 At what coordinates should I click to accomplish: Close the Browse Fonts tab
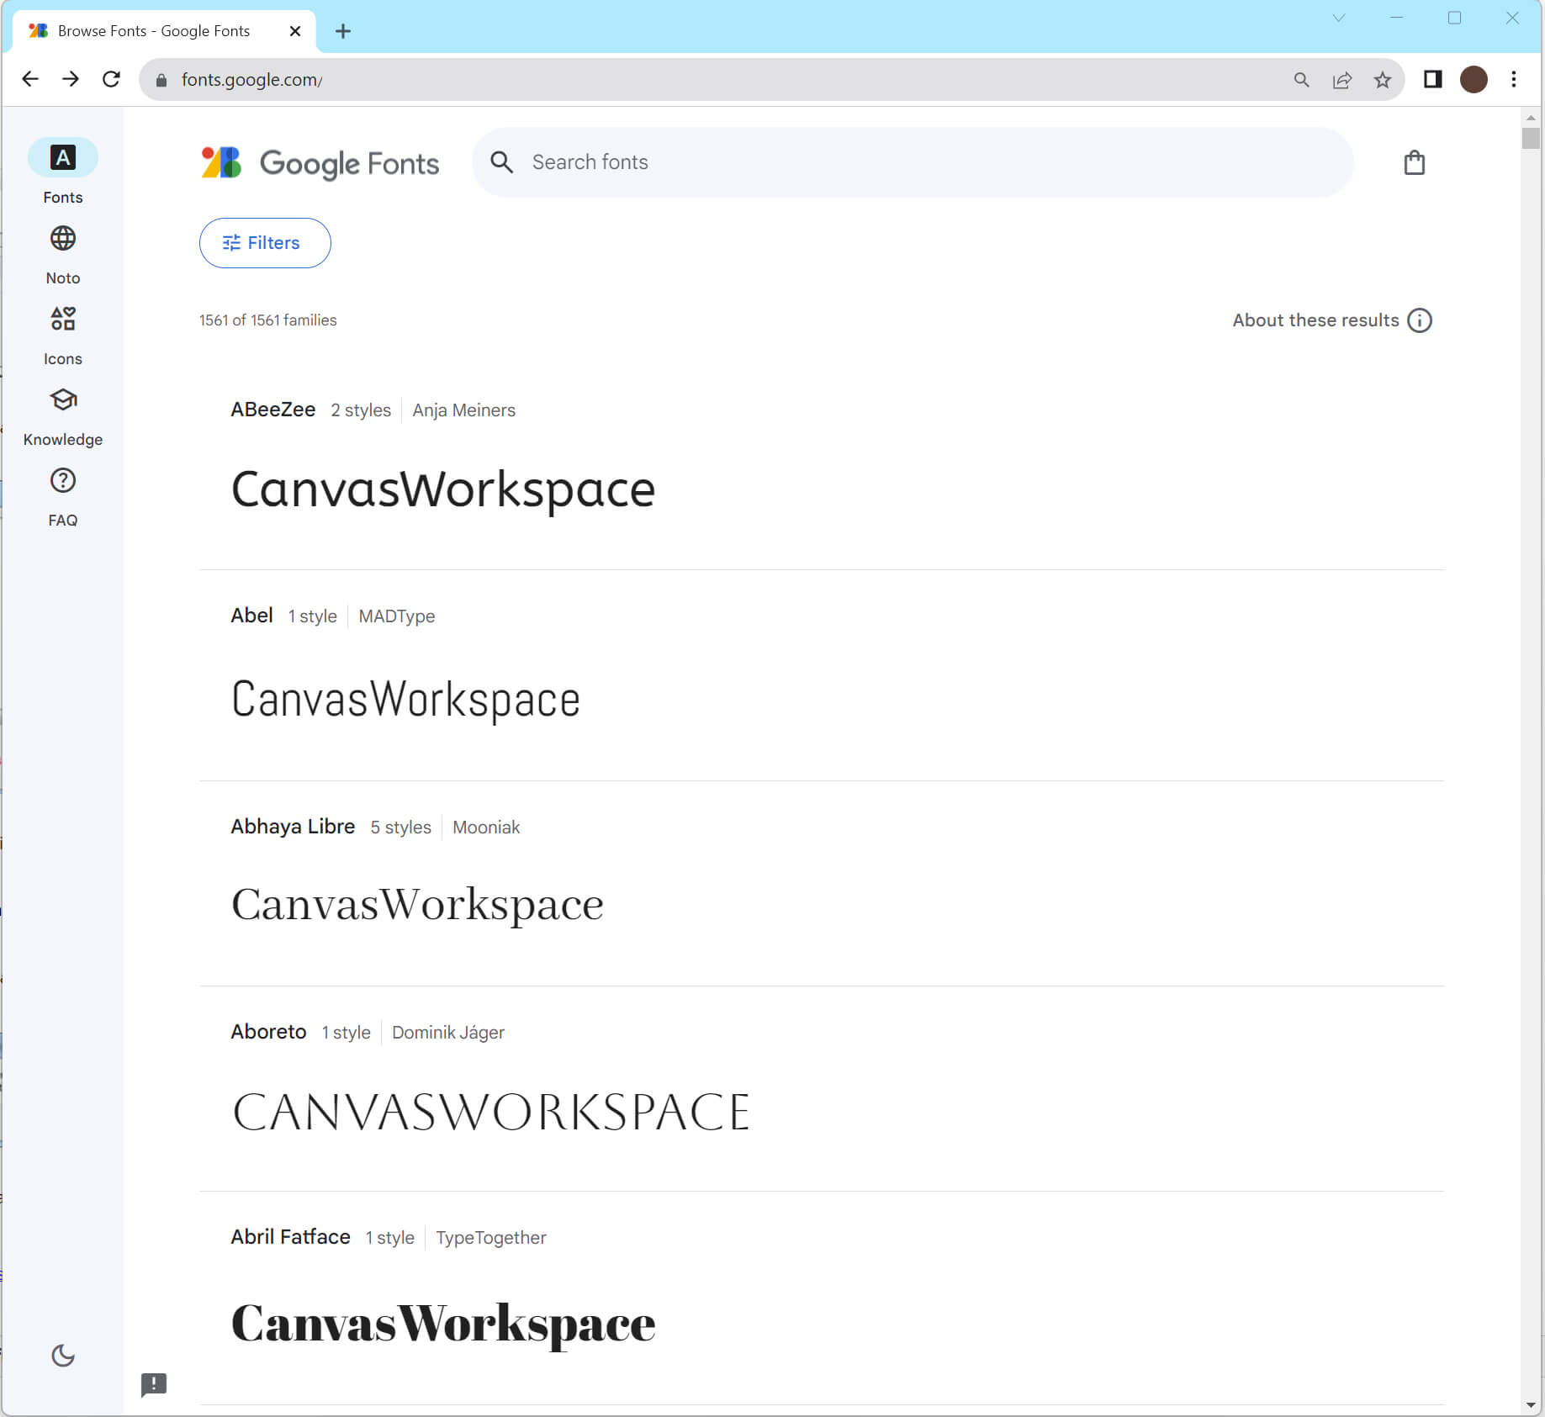[295, 31]
